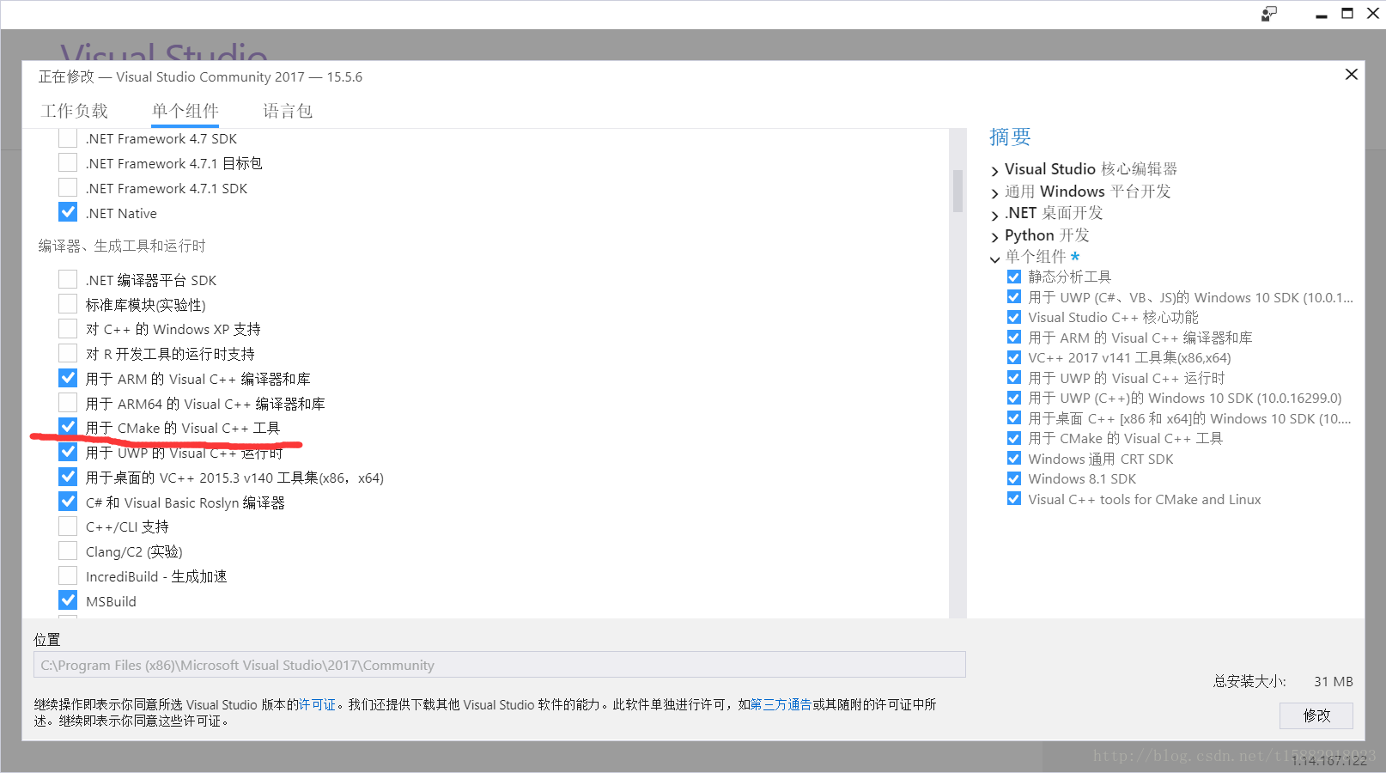Viewport: 1386px width, 773px height.
Task: Check Clang/C2 (实验) component
Action: (x=68, y=551)
